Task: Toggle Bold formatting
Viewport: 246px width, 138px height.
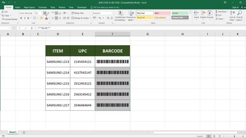Action: (x=21, y=18)
